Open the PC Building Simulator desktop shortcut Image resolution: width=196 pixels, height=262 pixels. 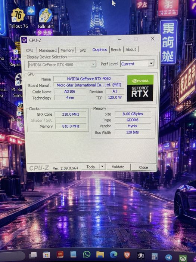[x=18, y=85]
